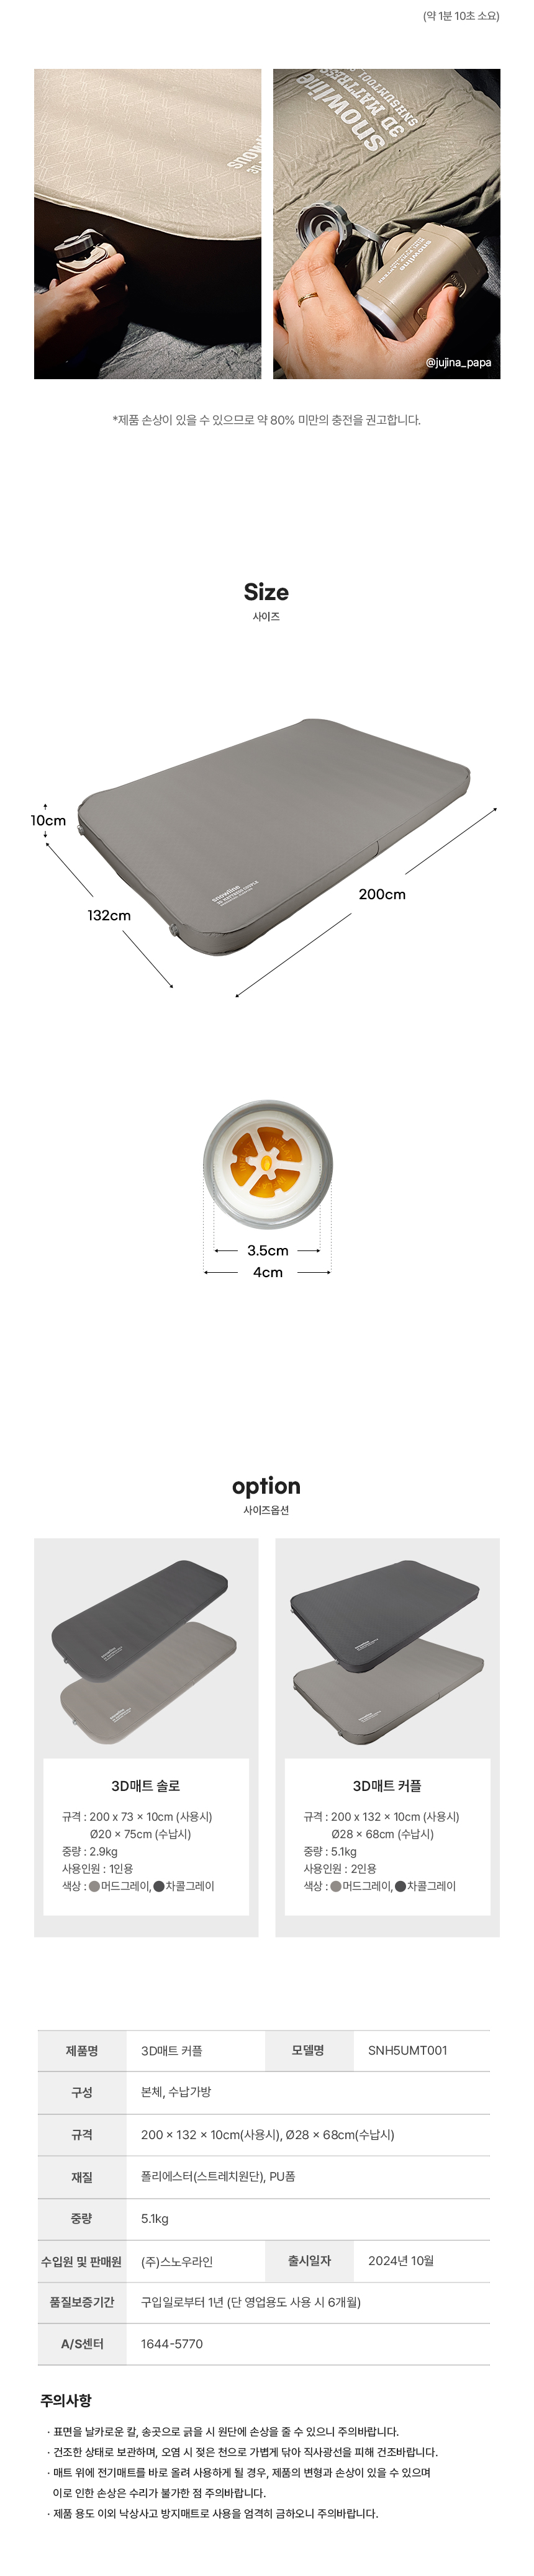
Task: Click the option section heading
Action: (266, 1486)
